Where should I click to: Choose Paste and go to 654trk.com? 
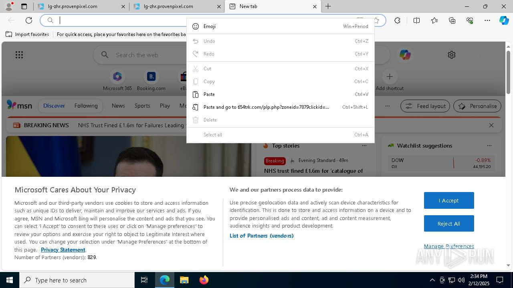[x=280, y=107]
